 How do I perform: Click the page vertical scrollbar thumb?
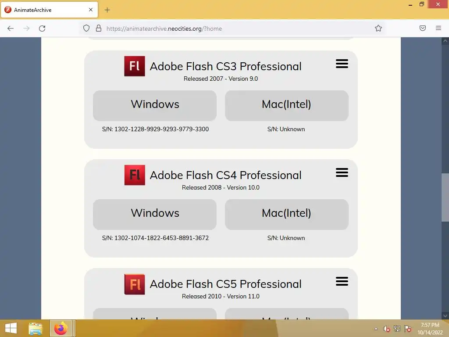(x=445, y=197)
